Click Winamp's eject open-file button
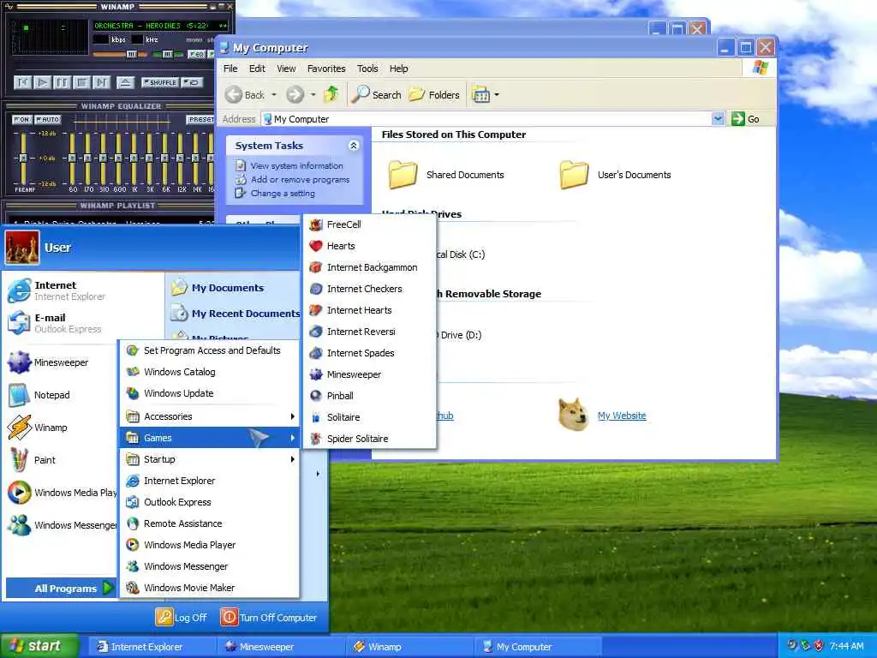877x658 pixels. click(x=125, y=83)
